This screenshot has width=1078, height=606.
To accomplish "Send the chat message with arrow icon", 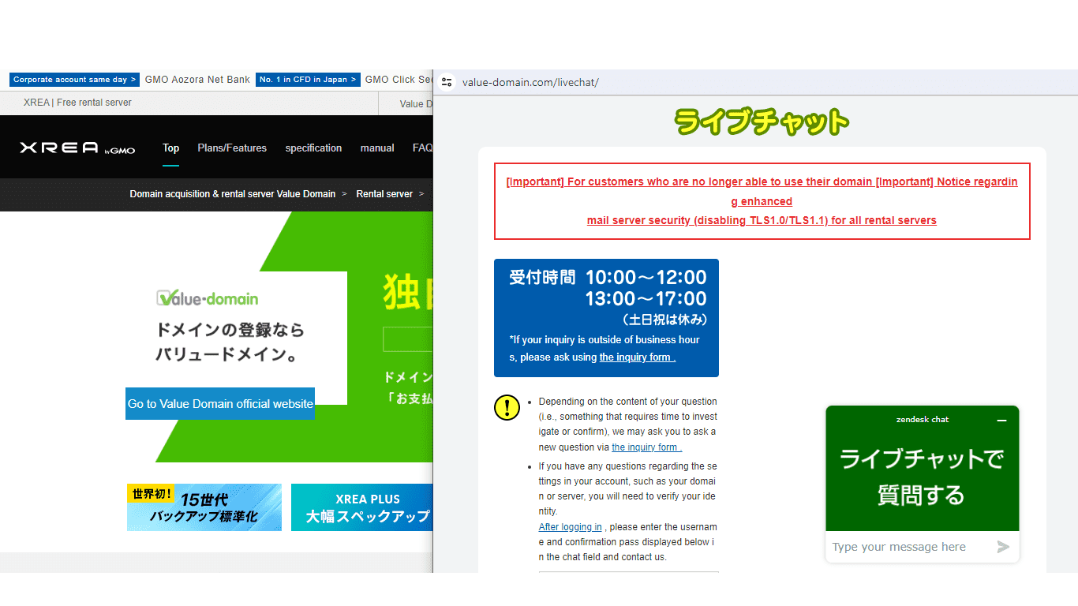I will pos(1003,547).
